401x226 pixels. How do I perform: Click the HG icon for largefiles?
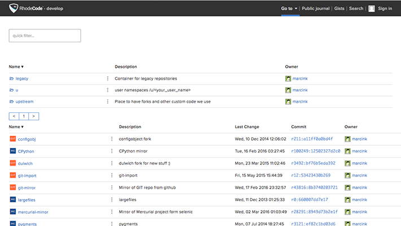[x=13, y=199]
